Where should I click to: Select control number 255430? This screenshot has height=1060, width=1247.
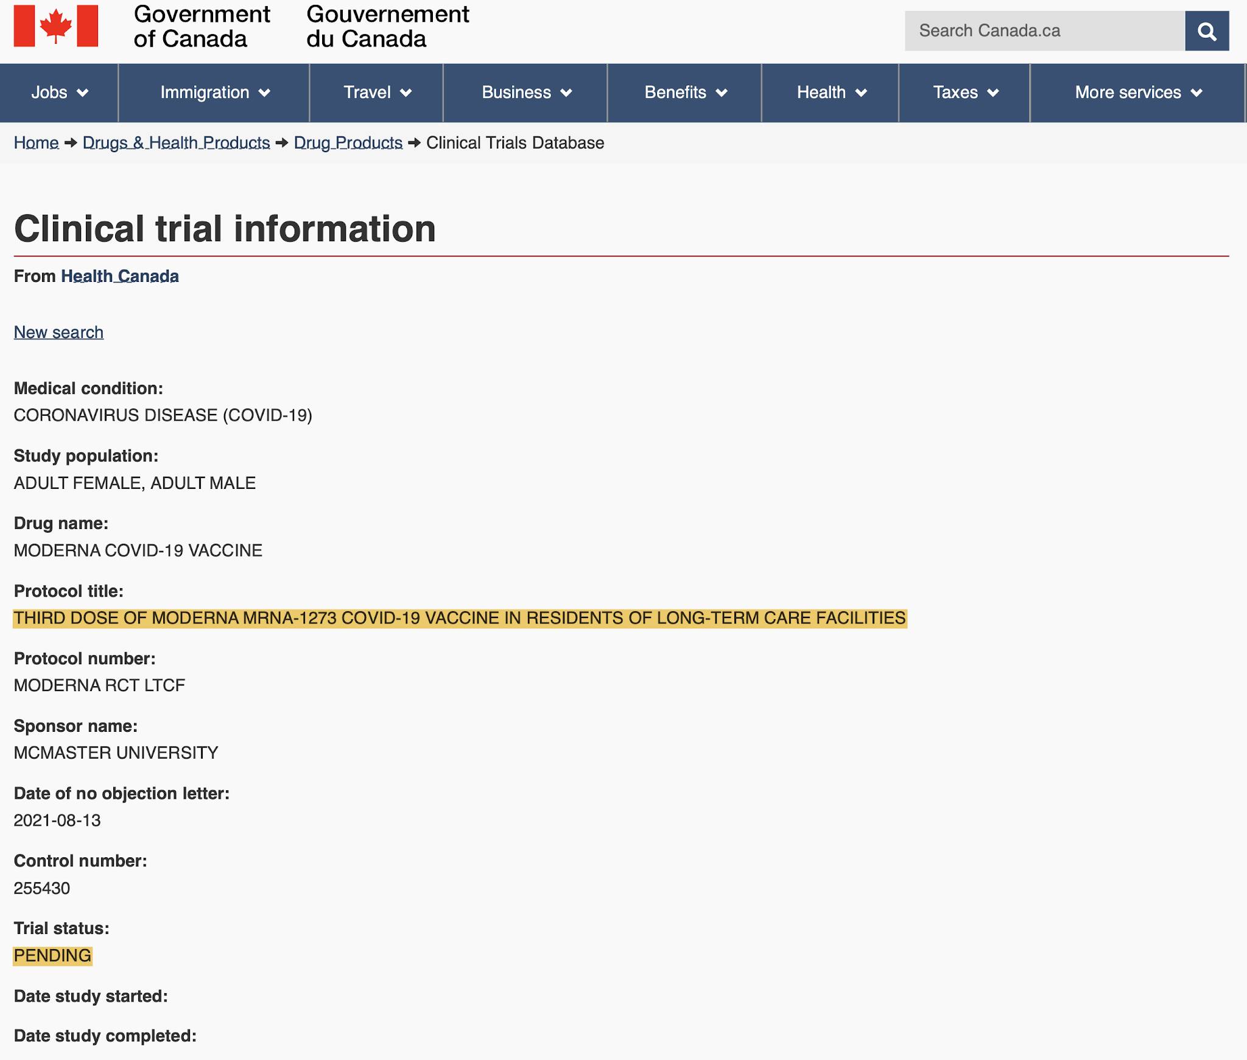coord(42,888)
